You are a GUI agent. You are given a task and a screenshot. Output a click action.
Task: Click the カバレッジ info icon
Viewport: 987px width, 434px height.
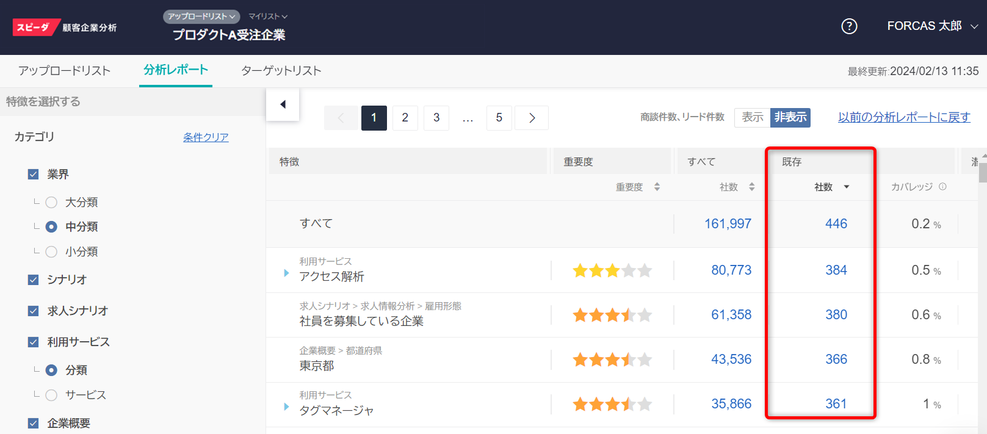coord(942,187)
